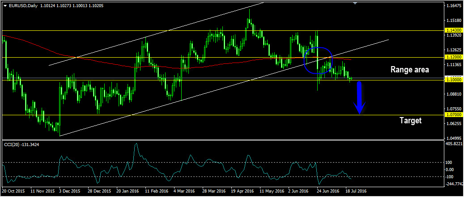464x197 pixels.
Task: Click the 20 Oct 2015 date label
Action: coord(13,191)
